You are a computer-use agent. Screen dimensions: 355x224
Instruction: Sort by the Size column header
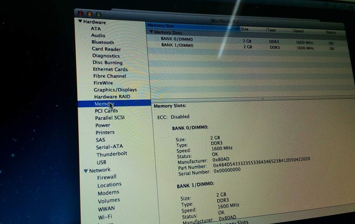click(245, 29)
